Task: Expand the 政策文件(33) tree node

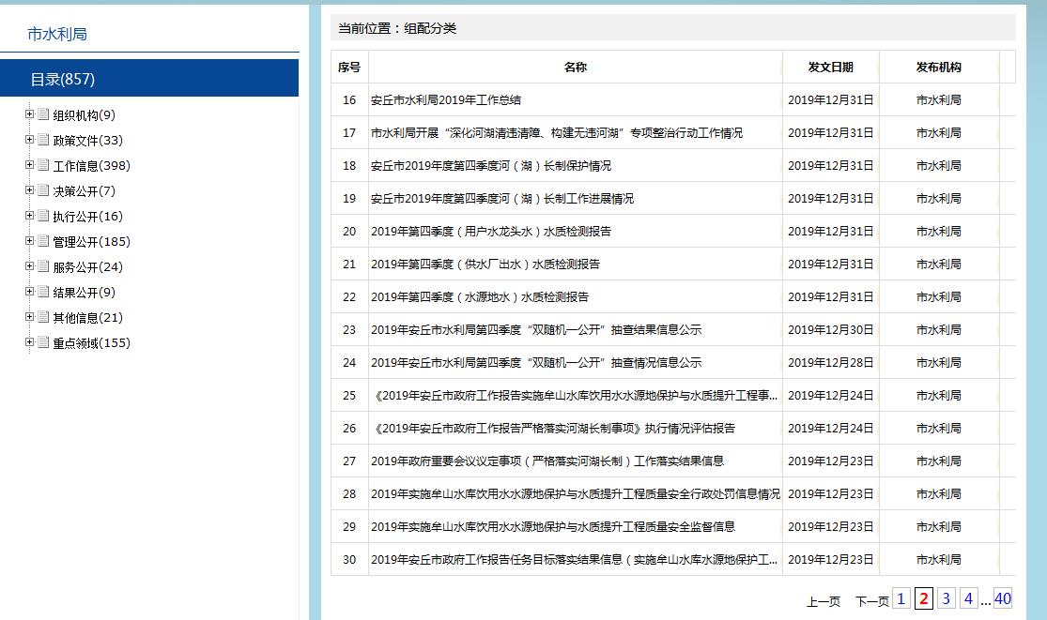Action: 29,140
